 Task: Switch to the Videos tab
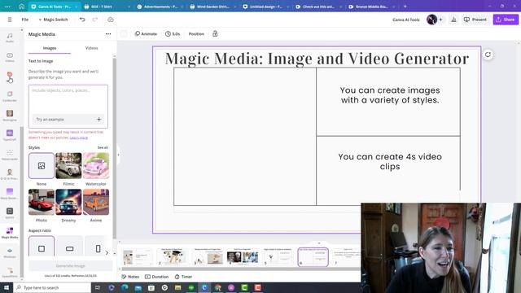pos(91,48)
